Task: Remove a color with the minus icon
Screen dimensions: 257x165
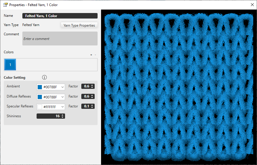Action: (95, 55)
